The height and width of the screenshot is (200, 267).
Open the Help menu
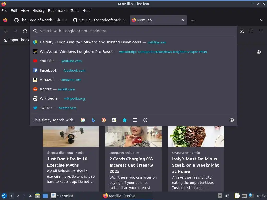(87, 11)
